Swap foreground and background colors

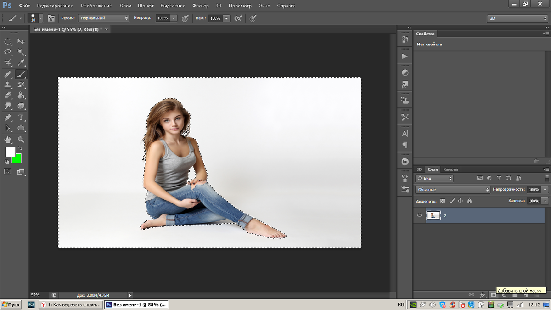pyautogui.click(x=20, y=149)
